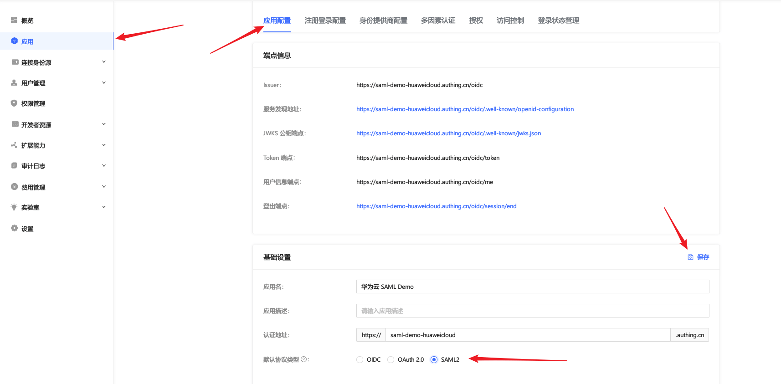Click the 应用描述 description input field

click(532, 311)
